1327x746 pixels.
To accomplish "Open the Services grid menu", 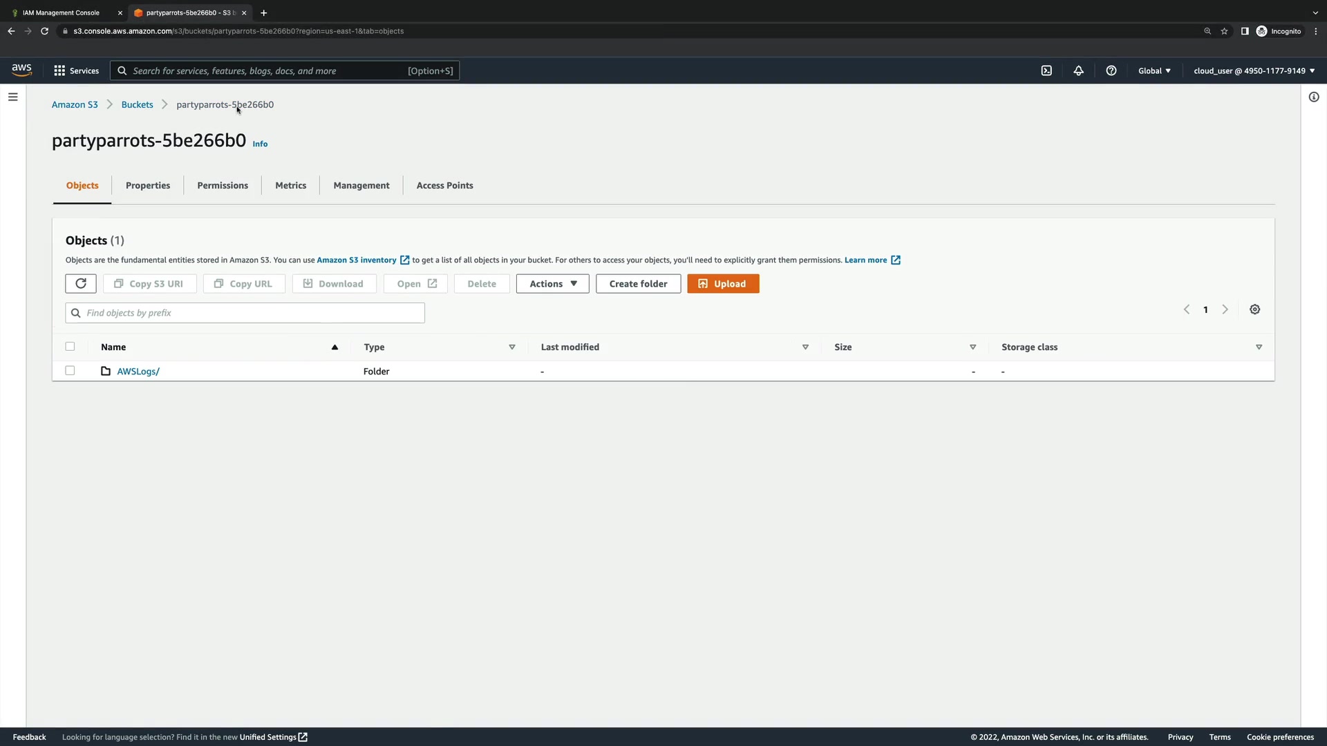I will point(76,70).
